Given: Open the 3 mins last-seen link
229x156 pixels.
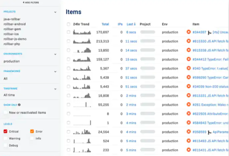Looking at the screenshot, I should [x=131, y=114].
